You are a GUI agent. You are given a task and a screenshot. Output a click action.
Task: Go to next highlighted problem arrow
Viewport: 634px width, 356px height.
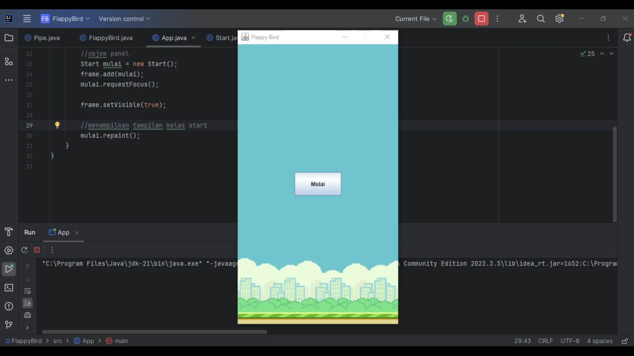click(612, 54)
